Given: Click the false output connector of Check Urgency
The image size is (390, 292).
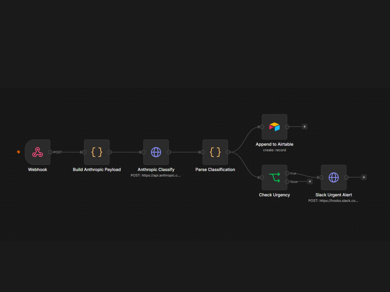Looking at the screenshot, I should click(x=287, y=181).
